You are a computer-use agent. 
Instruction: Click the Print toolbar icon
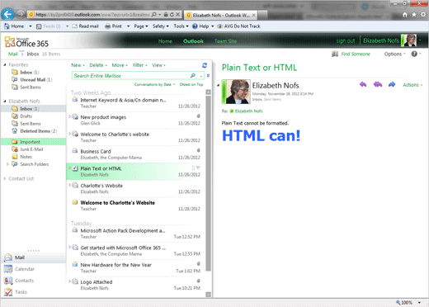(x=108, y=26)
